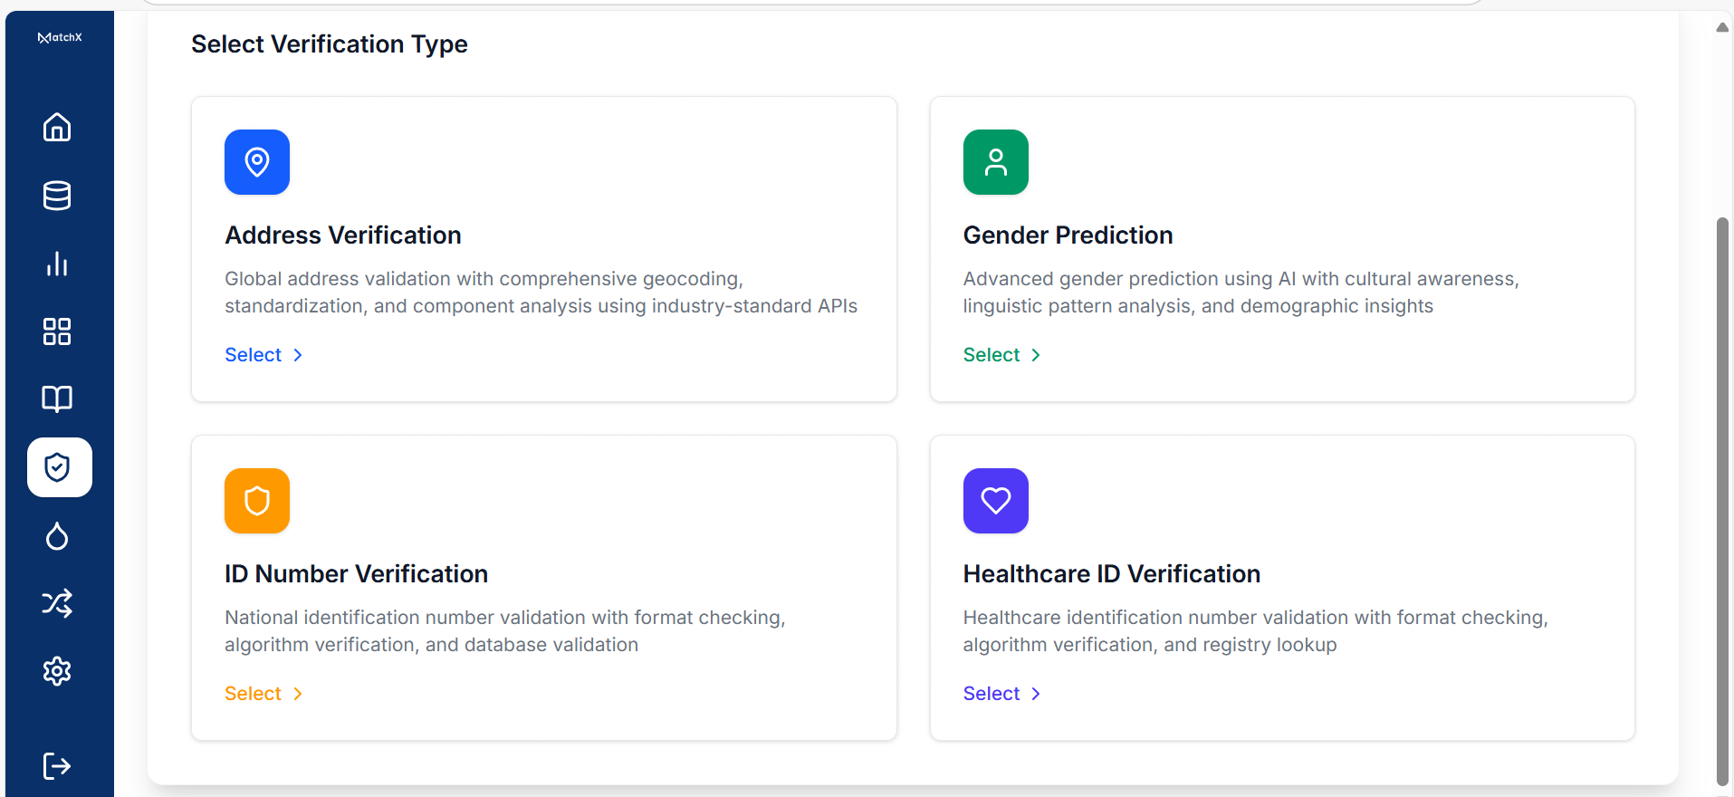Click the vertical scrollbar on the right
The height and width of the screenshot is (797, 1734).
click(x=1723, y=498)
